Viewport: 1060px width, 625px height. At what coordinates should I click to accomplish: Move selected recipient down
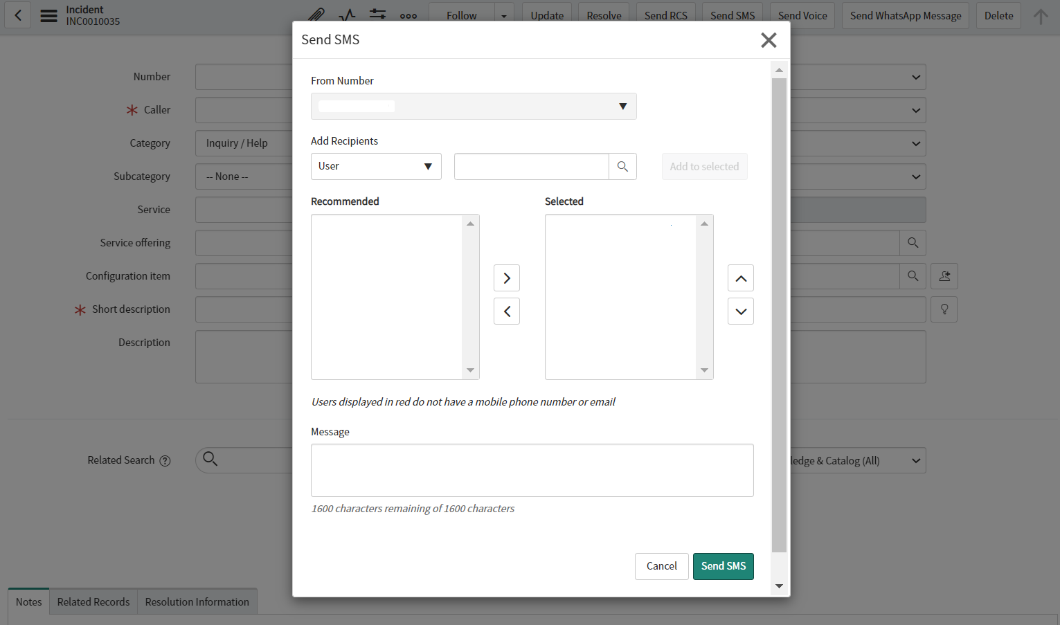pyautogui.click(x=740, y=311)
